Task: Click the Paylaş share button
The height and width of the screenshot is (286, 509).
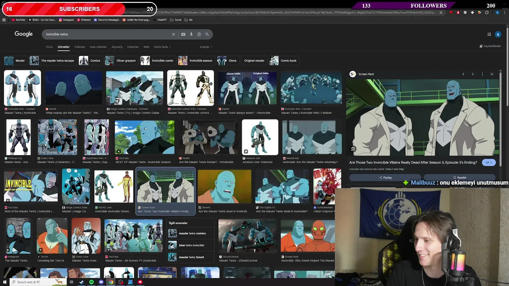Action: [x=385, y=178]
